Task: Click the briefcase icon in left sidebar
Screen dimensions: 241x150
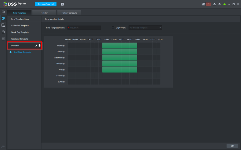Action: pyautogui.click(x=3, y=32)
